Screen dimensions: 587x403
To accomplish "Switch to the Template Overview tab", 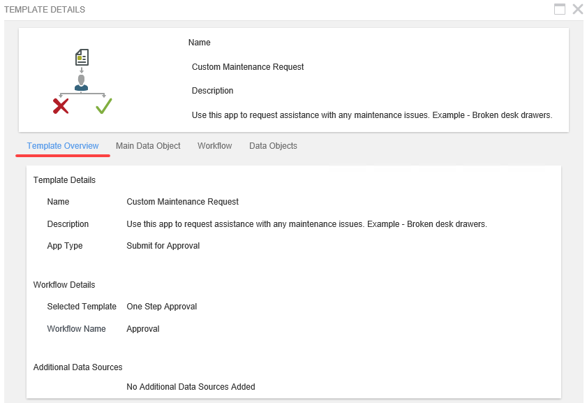I will 63,146.
